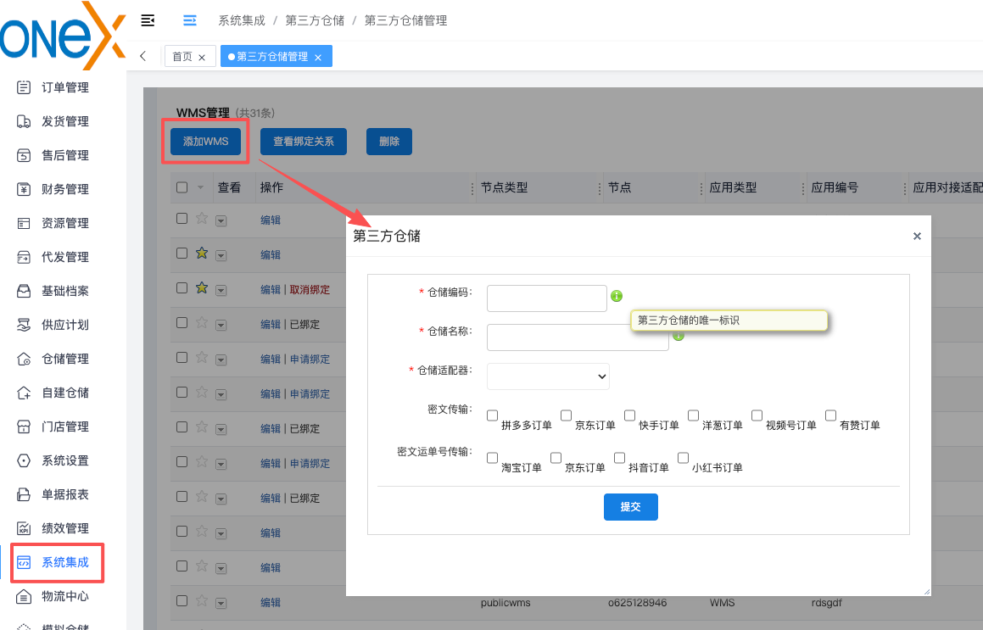Viewport: 983px width, 630px height.
Task: Close the 第三方仓储管理 tab with its x
Action: pyautogui.click(x=318, y=57)
